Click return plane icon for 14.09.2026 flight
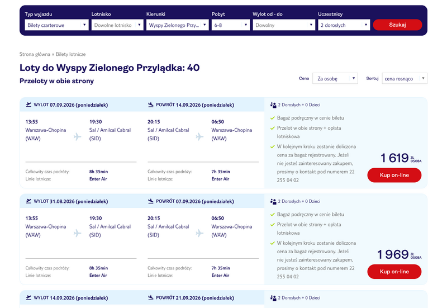 click(x=151, y=105)
